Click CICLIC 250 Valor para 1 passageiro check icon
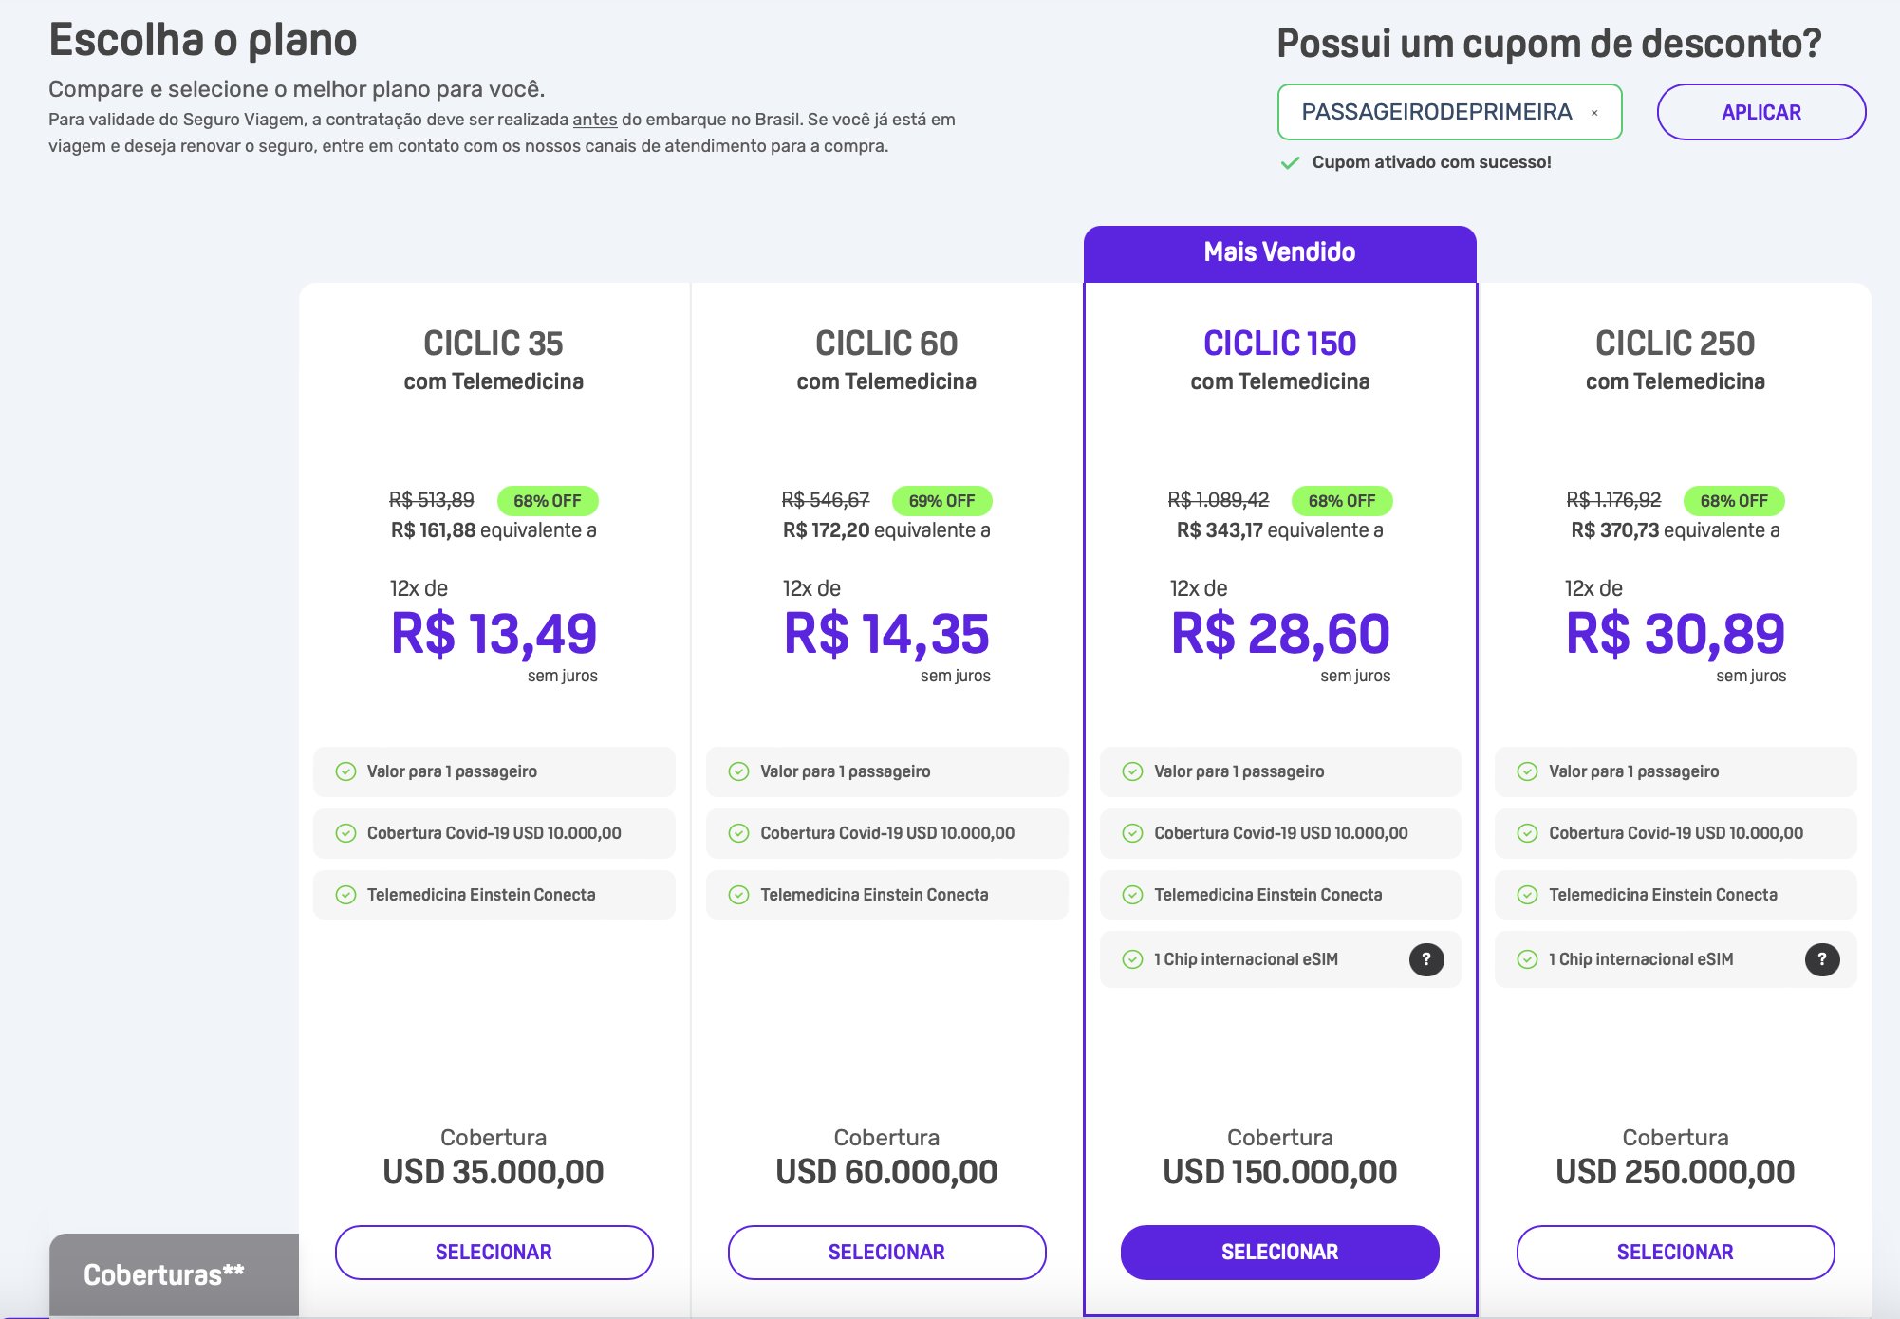The height and width of the screenshot is (1319, 1900). [1527, 771]
